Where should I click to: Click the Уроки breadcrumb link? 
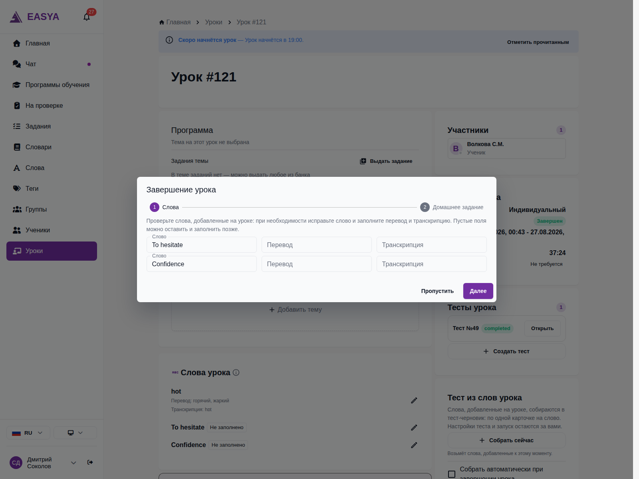(x=214, y=22)
